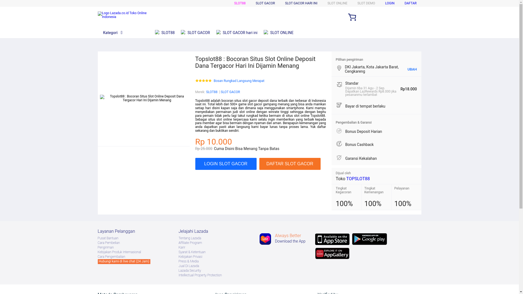Open Kebijakan Produk Internasional link
Screen dimensions: 523x294
[x=119, y=252]
